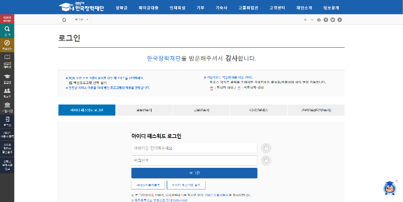
Task: Click the 한국장학재단 blue text in greeting
Action: [x=163, y=58]
